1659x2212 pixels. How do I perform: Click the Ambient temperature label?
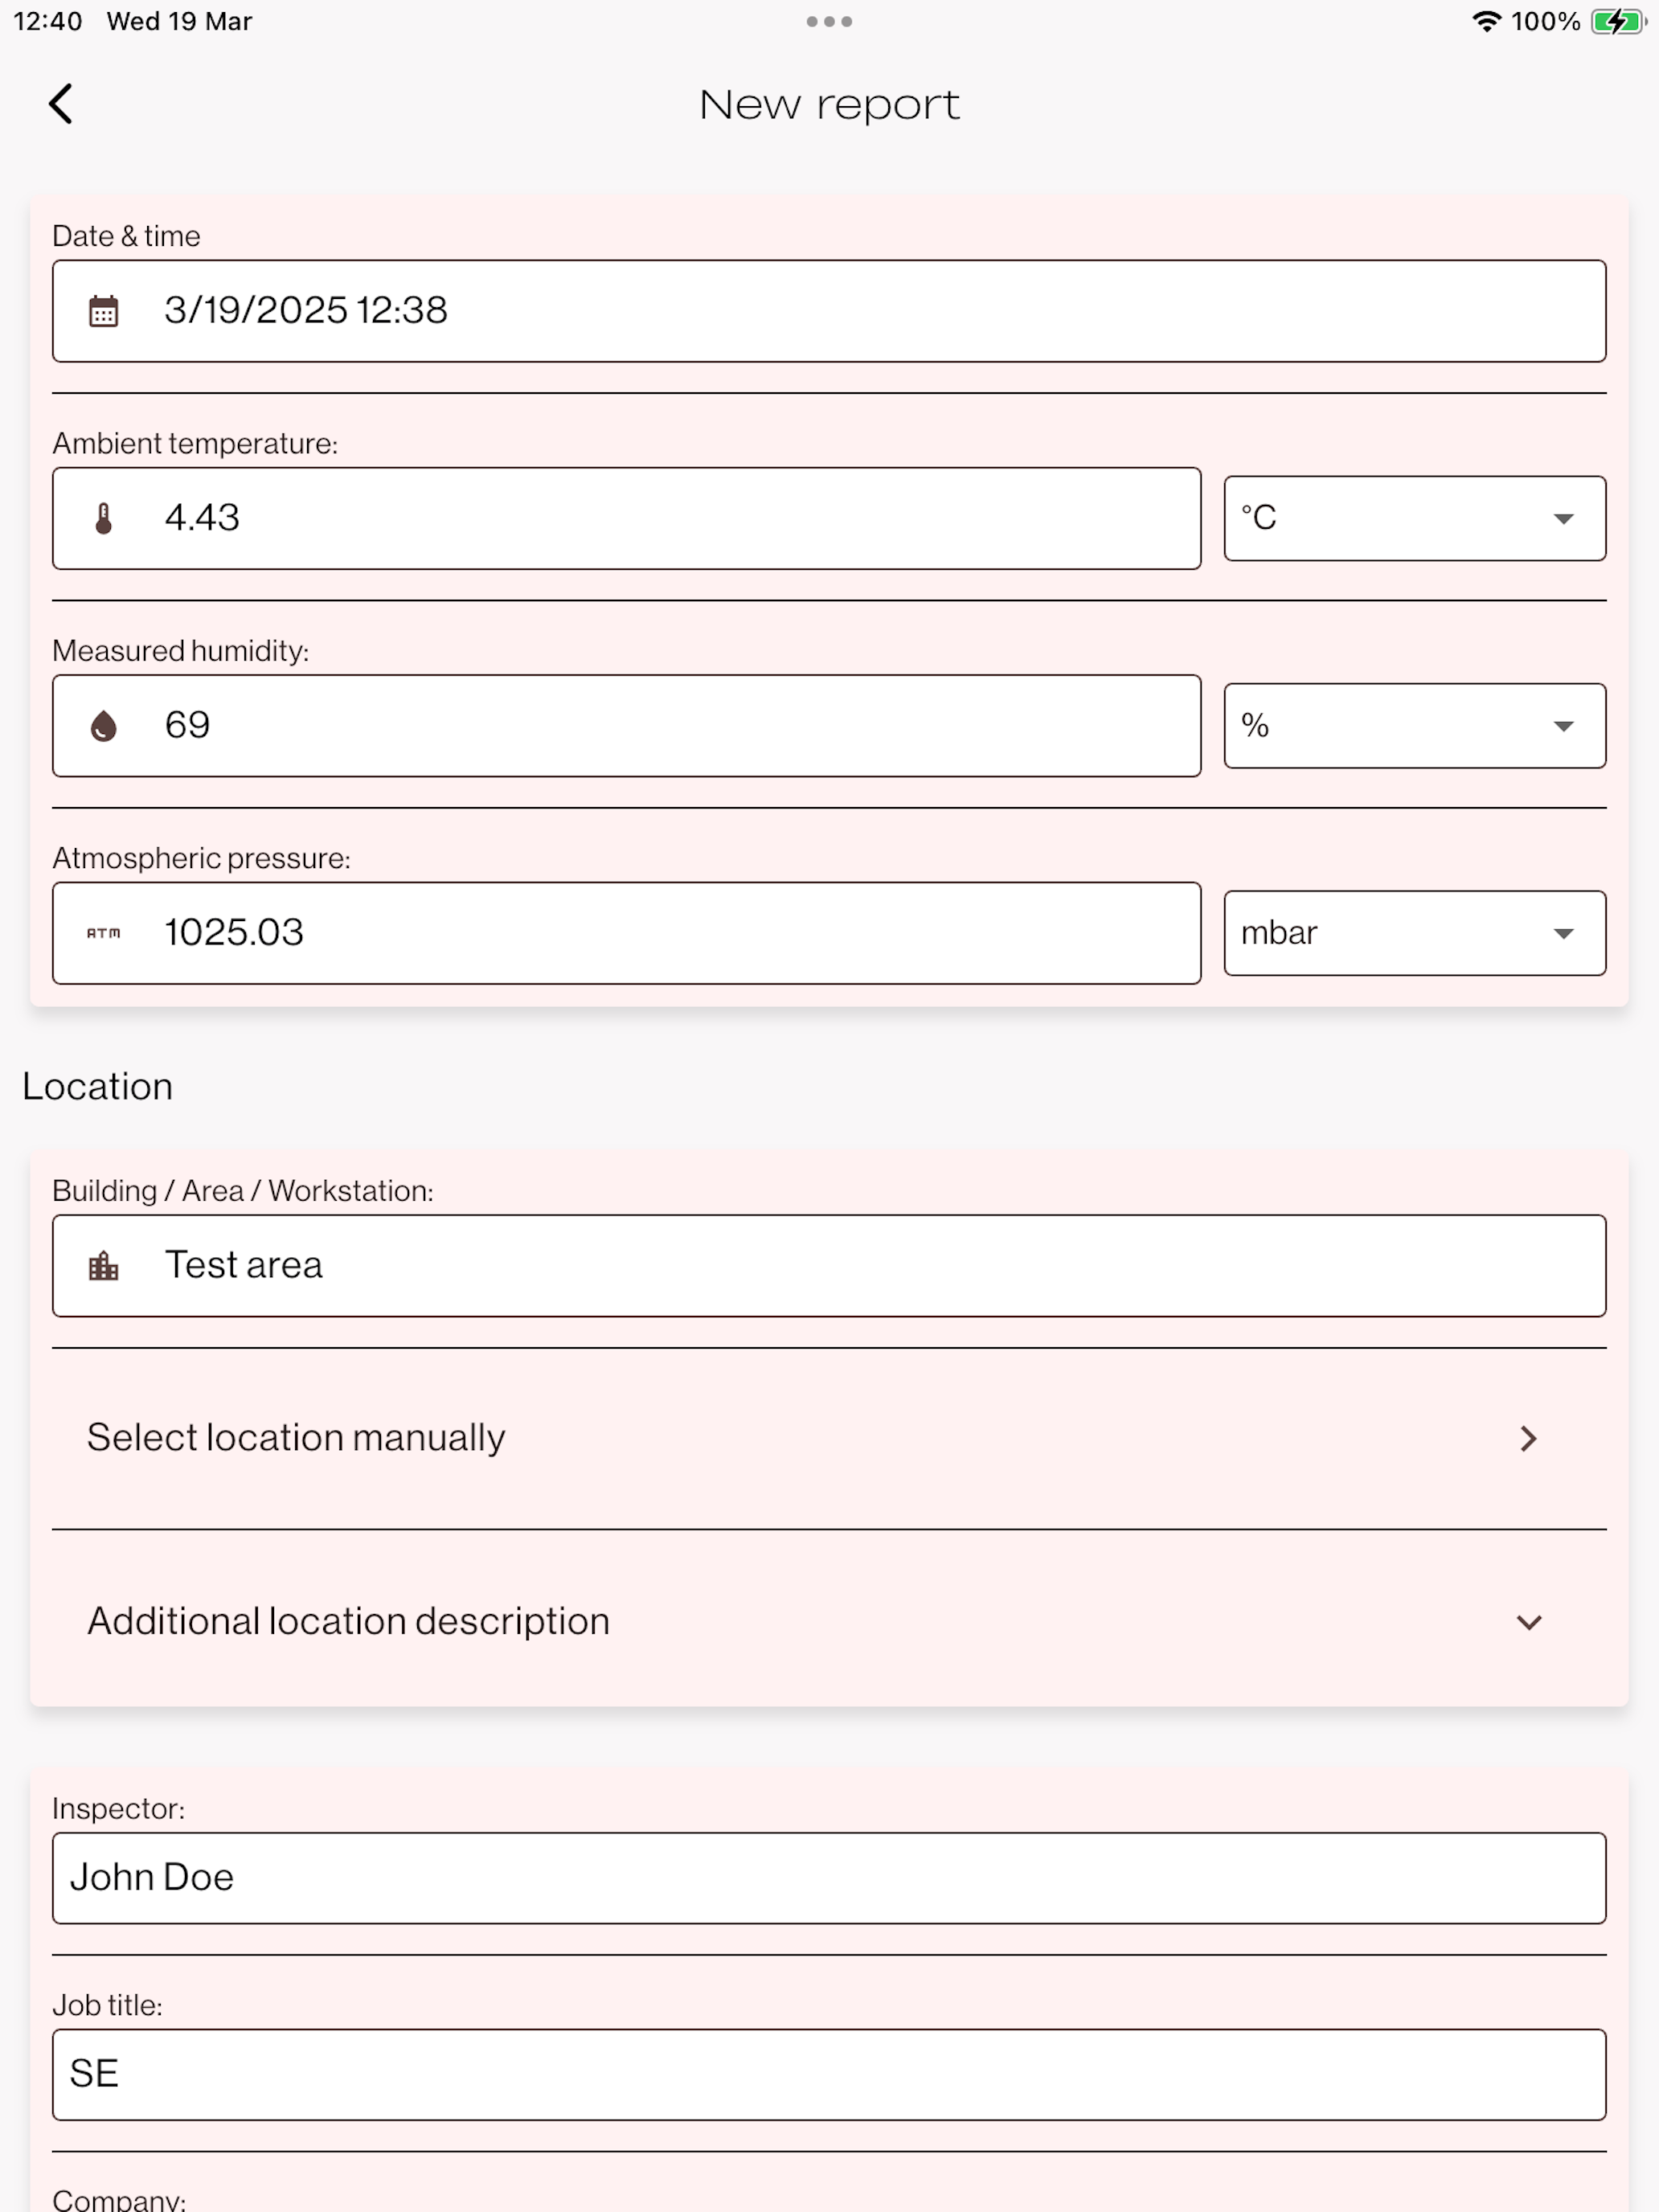click(x=195, y=443)
